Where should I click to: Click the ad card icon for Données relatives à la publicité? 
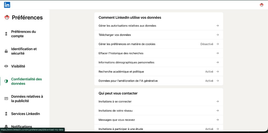[x=6, y=99]
